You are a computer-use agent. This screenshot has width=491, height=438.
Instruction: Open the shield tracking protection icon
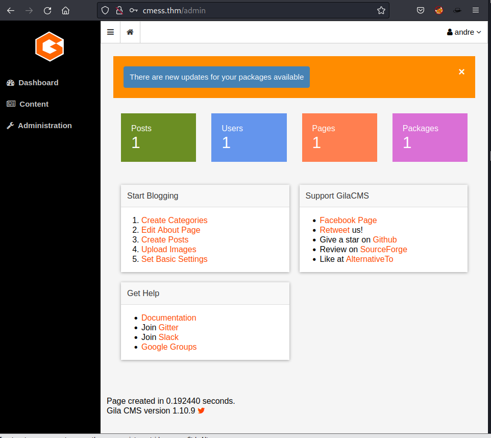tap(105, 10)
